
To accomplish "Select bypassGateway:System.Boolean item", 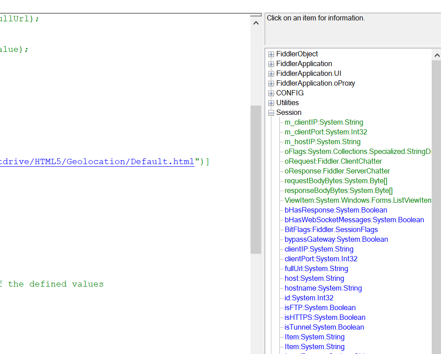I will click(336, 240).
